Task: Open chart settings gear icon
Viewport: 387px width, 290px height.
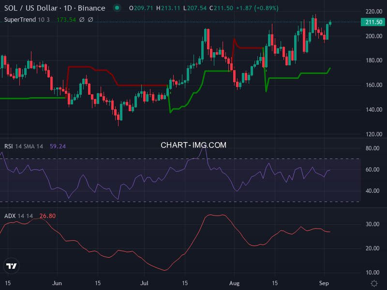Action: tap(373, 283)
